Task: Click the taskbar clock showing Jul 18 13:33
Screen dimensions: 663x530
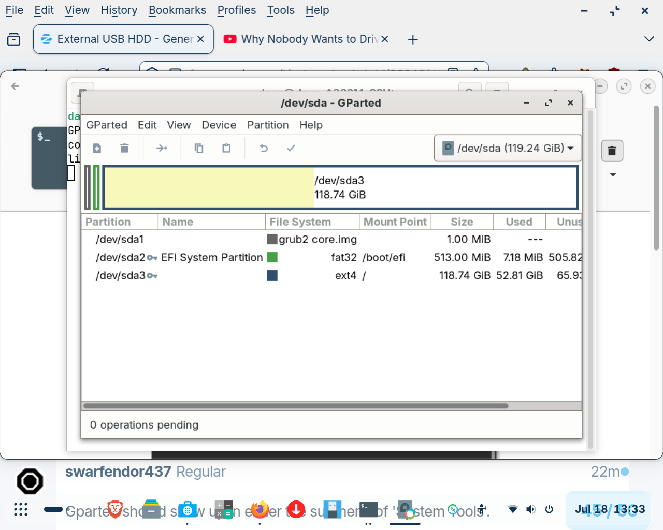Action: 610,509
